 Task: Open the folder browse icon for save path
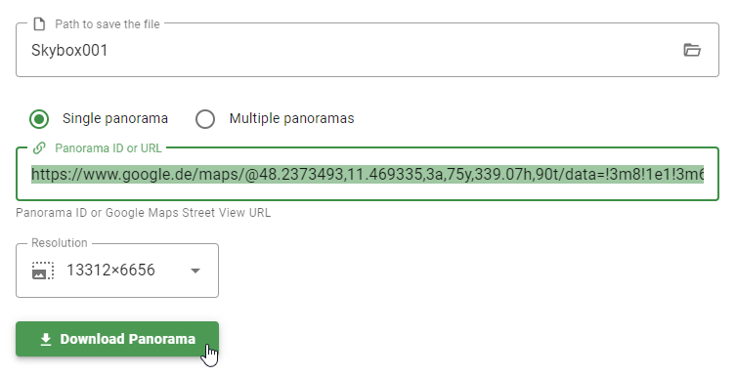(x=692, y=50)
